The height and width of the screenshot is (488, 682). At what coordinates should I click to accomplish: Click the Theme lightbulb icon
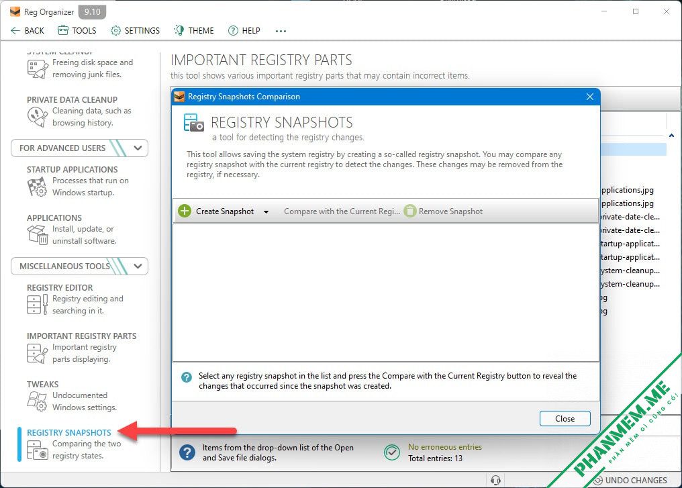click(179, 30)
